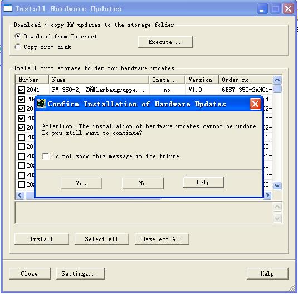The image size is (298, 294).
Task: Select the 'Copy from disk' radio button
Action: point(17,47)
